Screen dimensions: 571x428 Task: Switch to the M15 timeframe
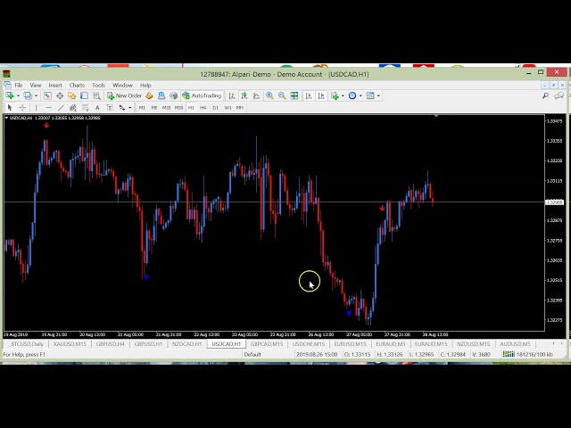pyautogui.click(x=167, y=107)
